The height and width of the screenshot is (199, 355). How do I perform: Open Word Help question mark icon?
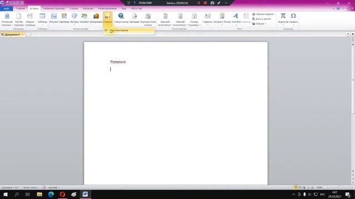click(x=338, y=8)
